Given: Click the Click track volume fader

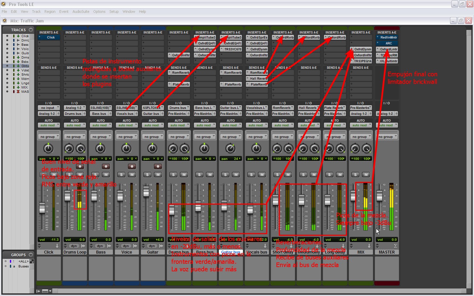Looking at the screenshot, I should pos(42,208).
